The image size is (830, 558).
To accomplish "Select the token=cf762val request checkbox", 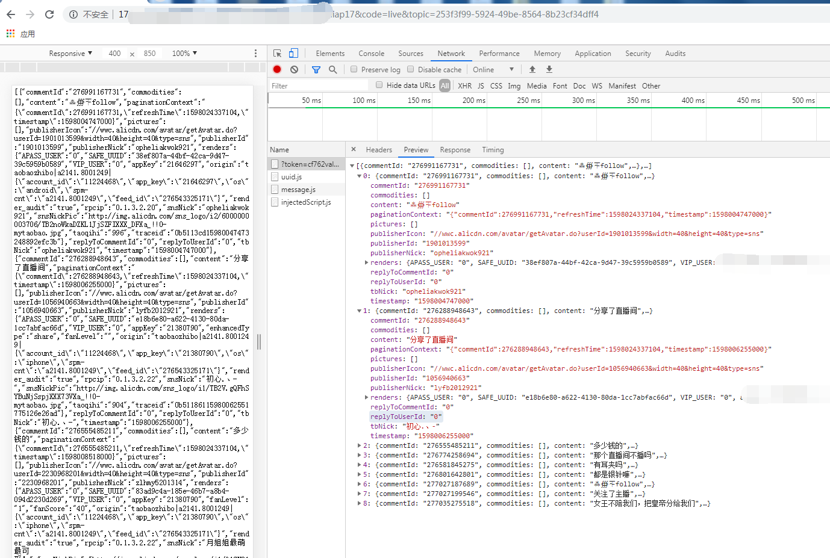I will pyautogui.click(x=275, y=164).
